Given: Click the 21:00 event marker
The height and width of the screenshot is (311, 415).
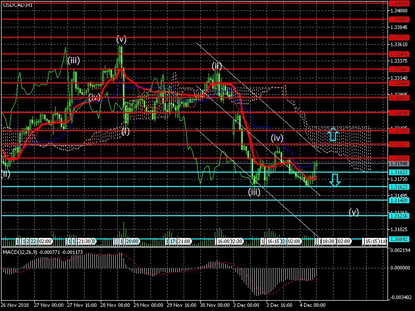Looking at the screenshot, I should coord(184,242).
